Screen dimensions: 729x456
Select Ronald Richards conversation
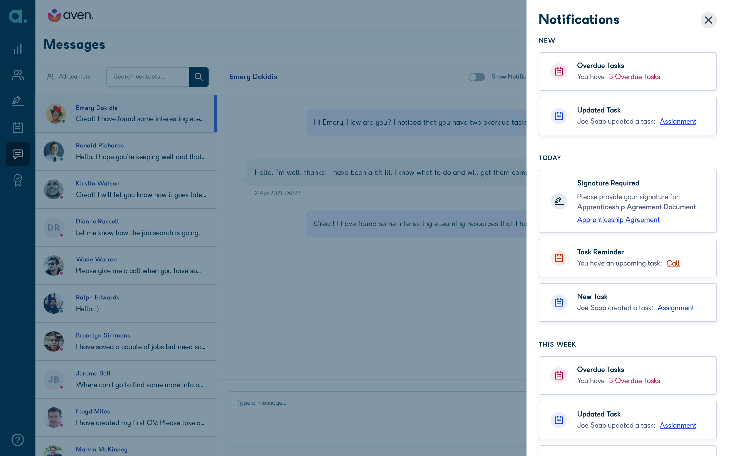pos(126,152)
